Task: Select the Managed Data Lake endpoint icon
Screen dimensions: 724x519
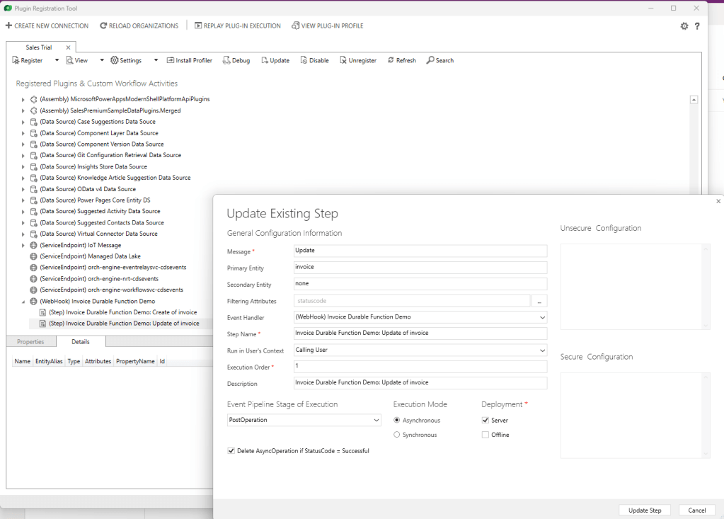Action: [x=34, y=256]
